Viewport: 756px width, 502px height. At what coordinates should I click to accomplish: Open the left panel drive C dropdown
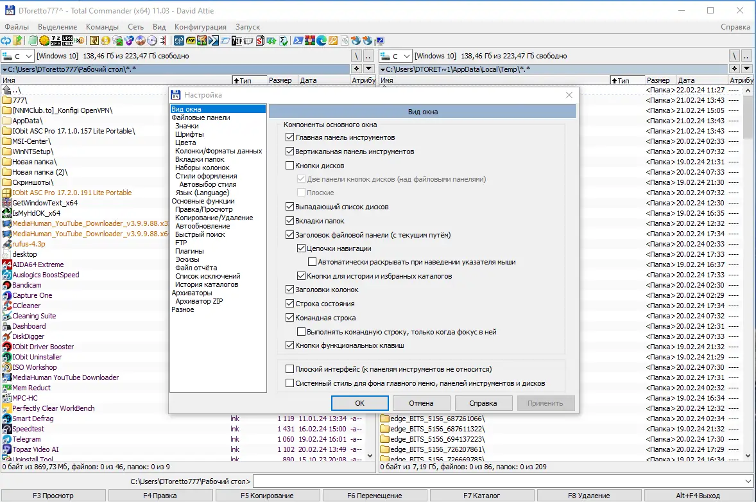point(18,56)
